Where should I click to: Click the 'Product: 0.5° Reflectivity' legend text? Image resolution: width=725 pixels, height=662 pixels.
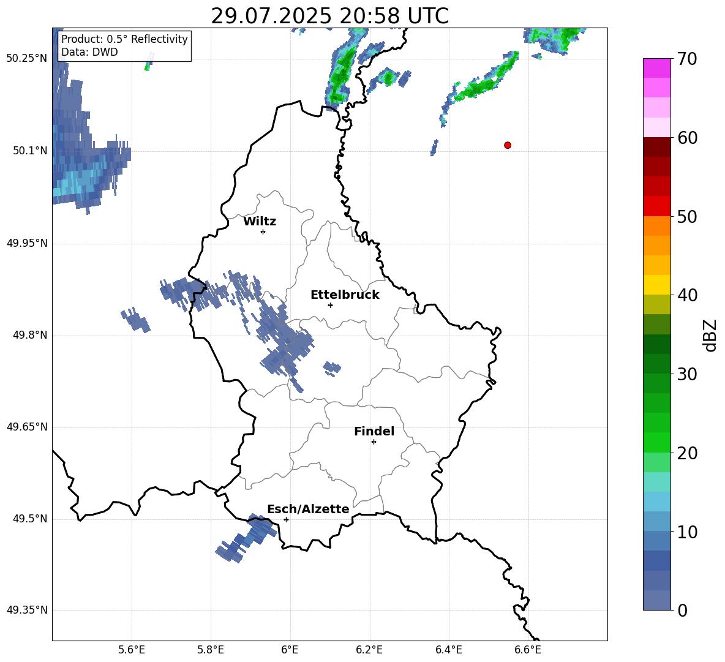click(124, 39)
